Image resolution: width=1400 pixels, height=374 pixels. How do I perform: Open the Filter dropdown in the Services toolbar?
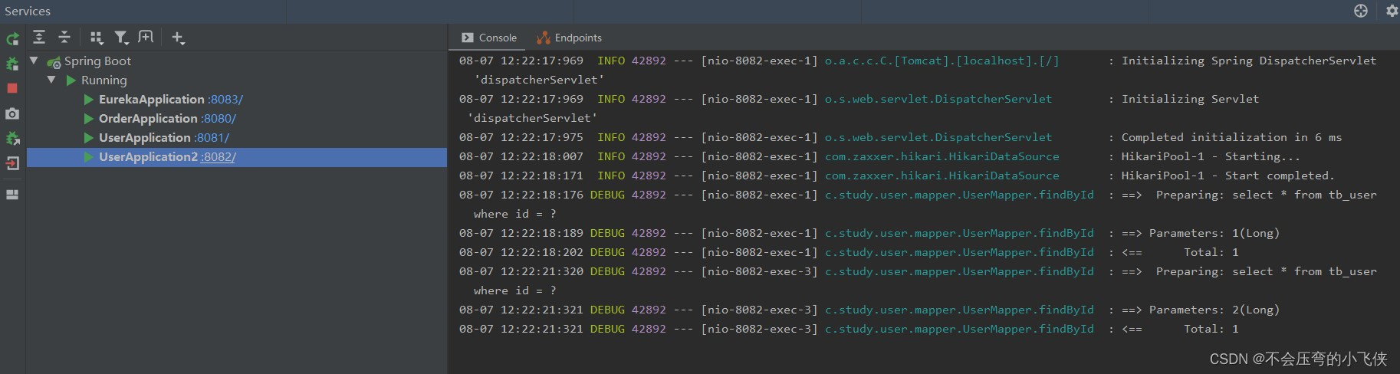point(121,38)
